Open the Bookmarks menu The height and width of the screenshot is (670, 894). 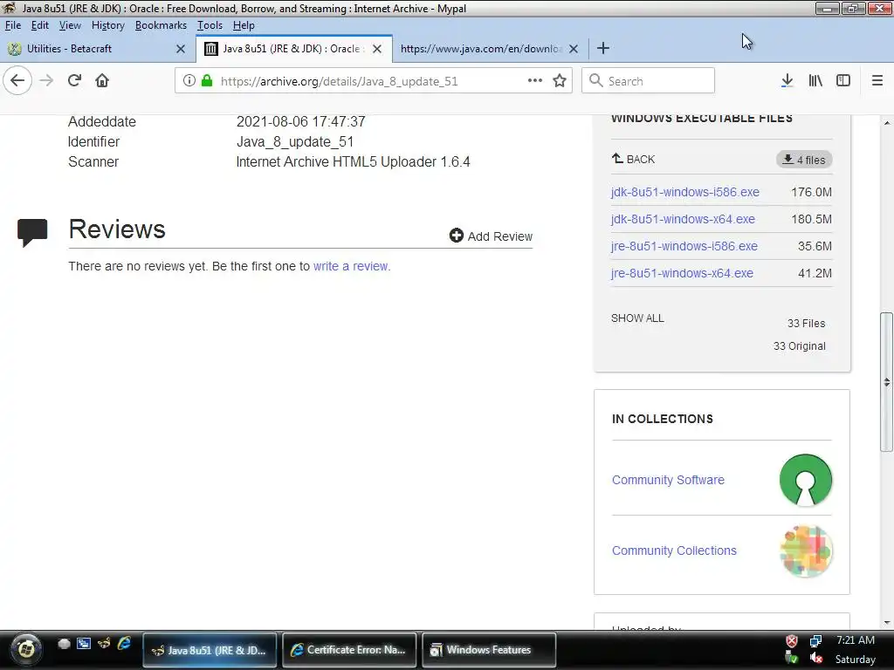(x=161, y=25)
